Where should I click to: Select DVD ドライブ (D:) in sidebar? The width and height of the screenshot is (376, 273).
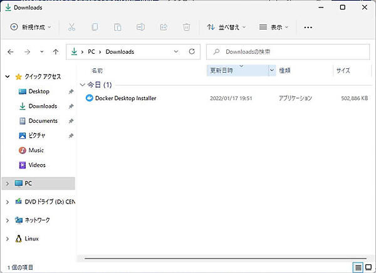[50, 202]
